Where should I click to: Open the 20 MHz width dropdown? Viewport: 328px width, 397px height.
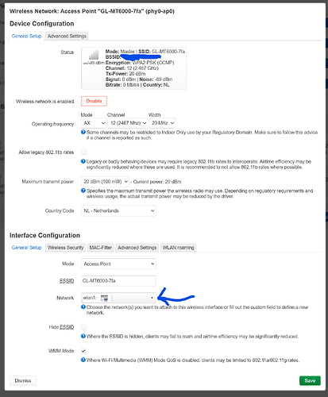coord(162,123)
